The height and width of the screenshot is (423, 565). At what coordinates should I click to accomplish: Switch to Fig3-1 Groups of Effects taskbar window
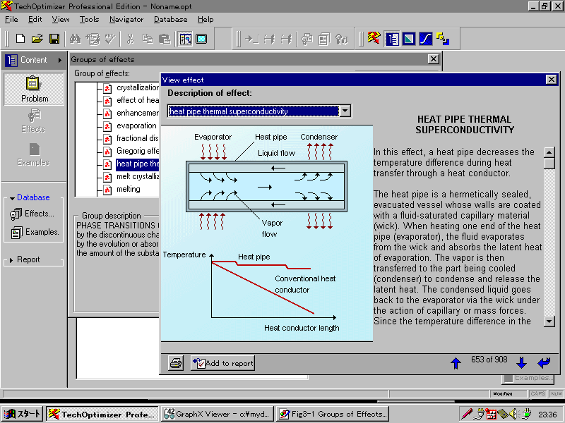333,414
